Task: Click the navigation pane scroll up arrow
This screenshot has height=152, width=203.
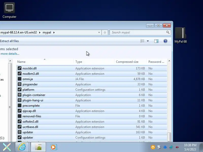Action: tap(10, 61)
